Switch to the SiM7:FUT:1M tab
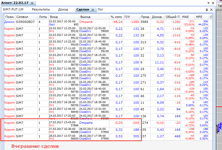Screen dimensions: 222x150 (x=13, y=9)
